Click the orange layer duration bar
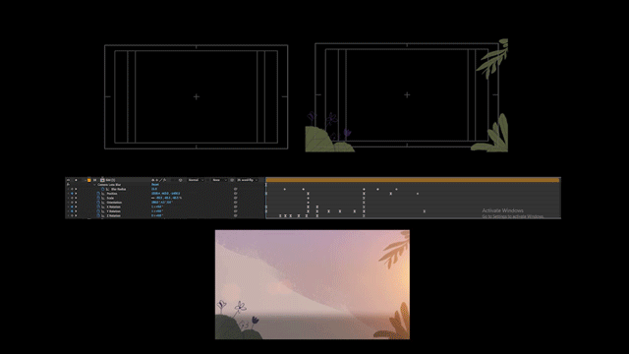The image size is (629, 354). click(x=413, y=180)
